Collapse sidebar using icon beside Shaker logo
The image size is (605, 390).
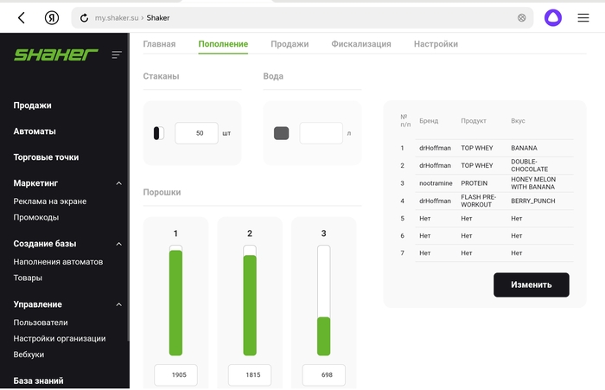click(x=117, y=54)
